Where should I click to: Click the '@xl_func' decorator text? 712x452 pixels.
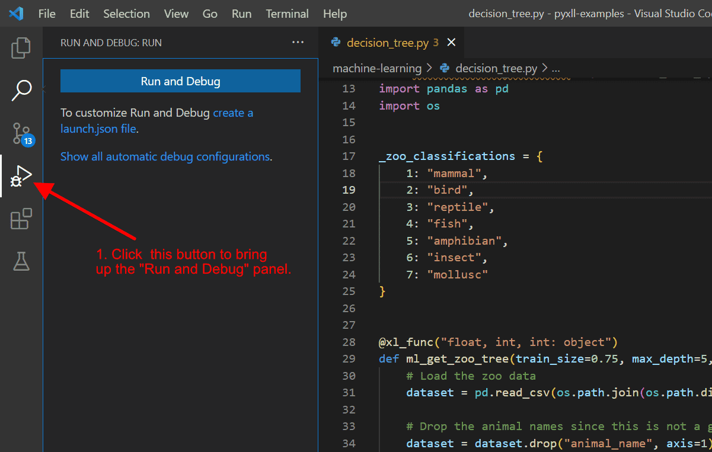point(406,342)
